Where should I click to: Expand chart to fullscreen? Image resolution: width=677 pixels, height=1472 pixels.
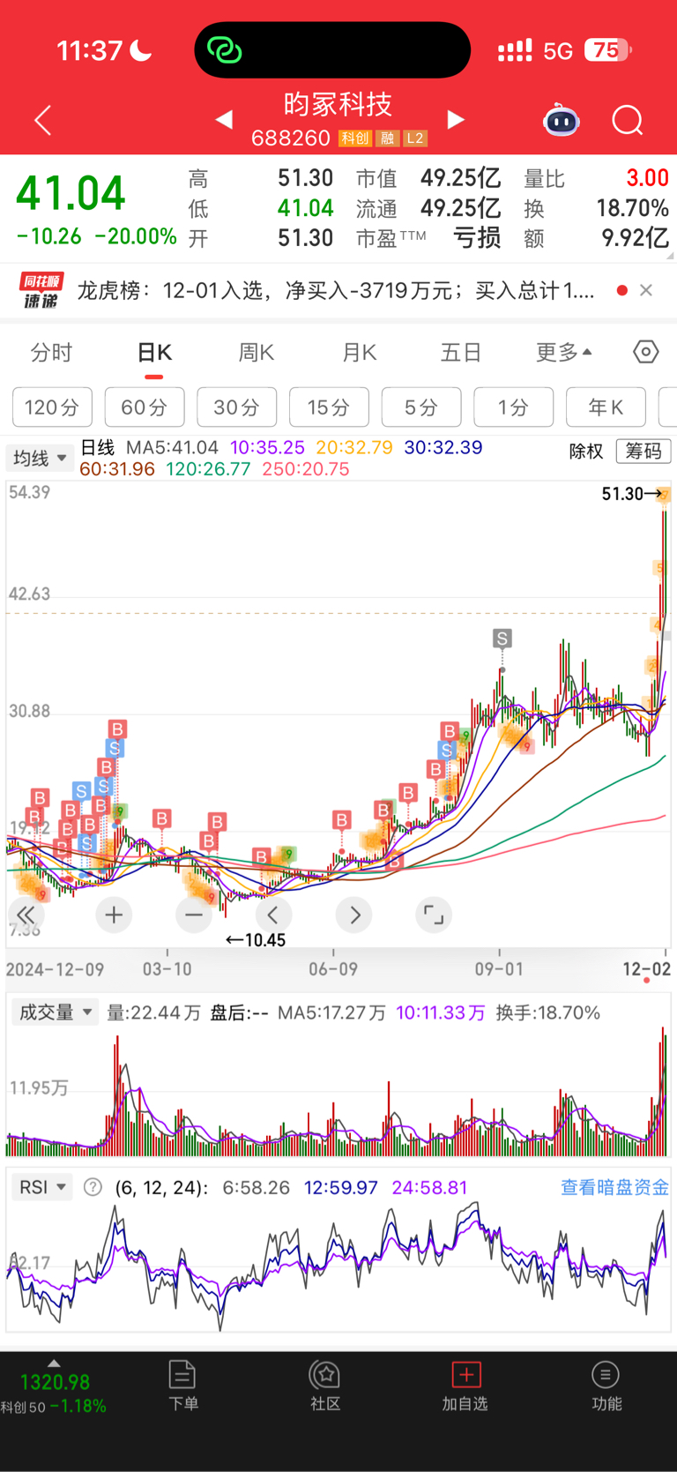tap(434, 915)
